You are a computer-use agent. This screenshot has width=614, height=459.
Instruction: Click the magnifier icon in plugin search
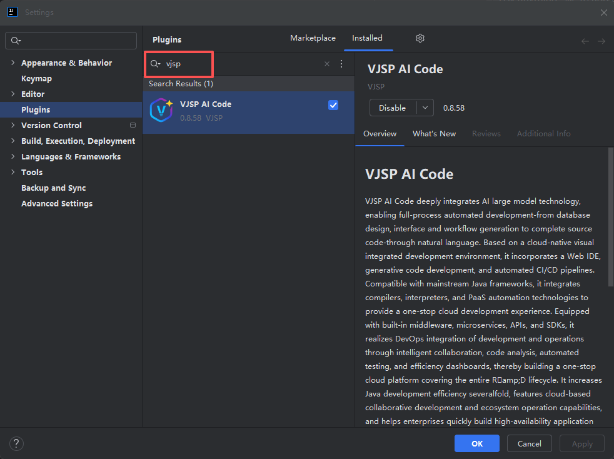(154, 64)
